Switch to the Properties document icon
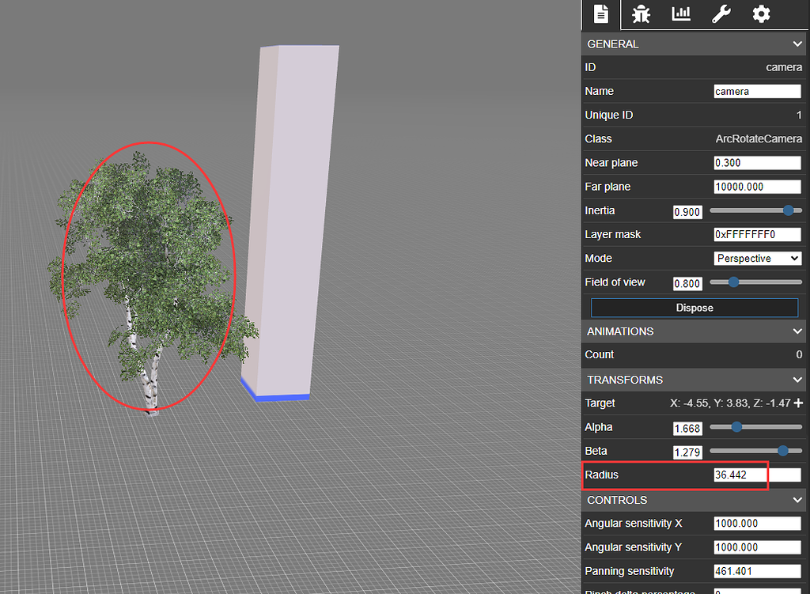810x594 pixels. [x=600, y=14]
